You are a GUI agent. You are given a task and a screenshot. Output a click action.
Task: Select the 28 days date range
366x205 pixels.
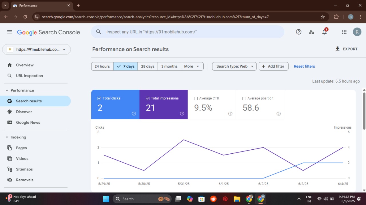(148, 66)
